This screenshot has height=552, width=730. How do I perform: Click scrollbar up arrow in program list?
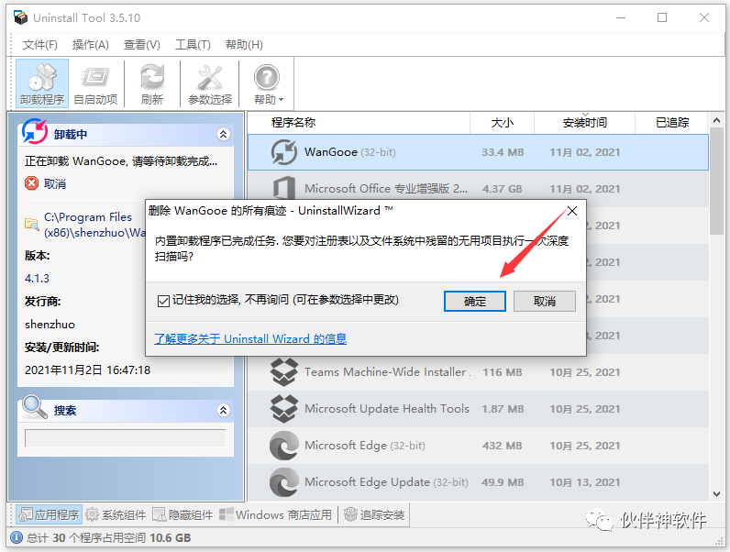(x=716, y=120)
